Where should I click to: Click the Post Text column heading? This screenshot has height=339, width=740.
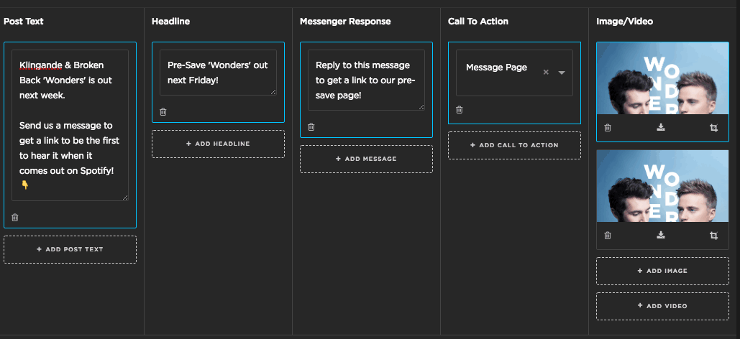(24, 22)
